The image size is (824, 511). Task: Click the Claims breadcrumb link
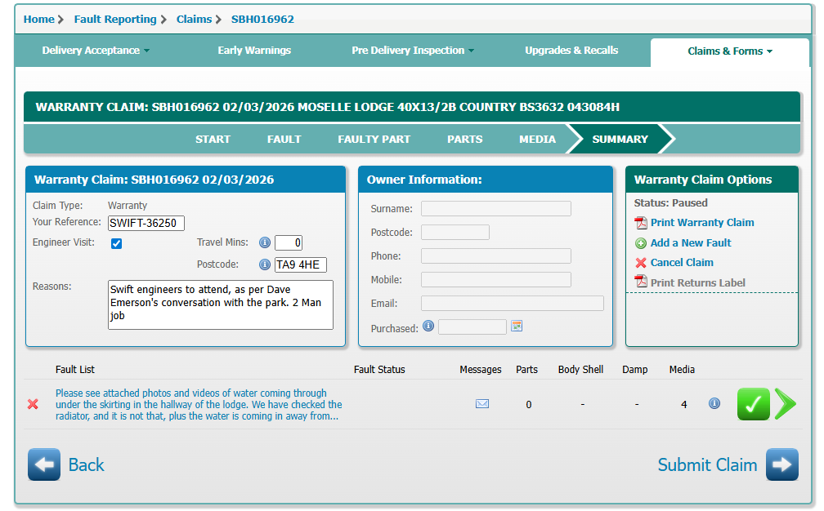click(x=194, y=20)
